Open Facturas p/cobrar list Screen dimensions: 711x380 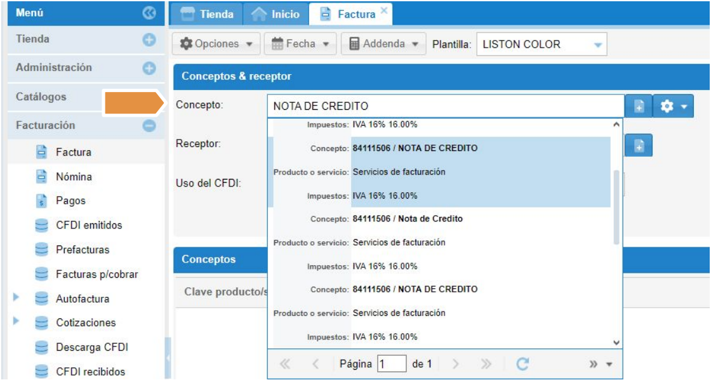click(96, 274)
